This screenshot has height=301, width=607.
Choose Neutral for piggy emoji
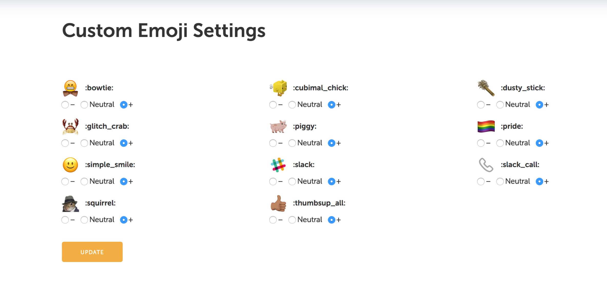[292, 143]
